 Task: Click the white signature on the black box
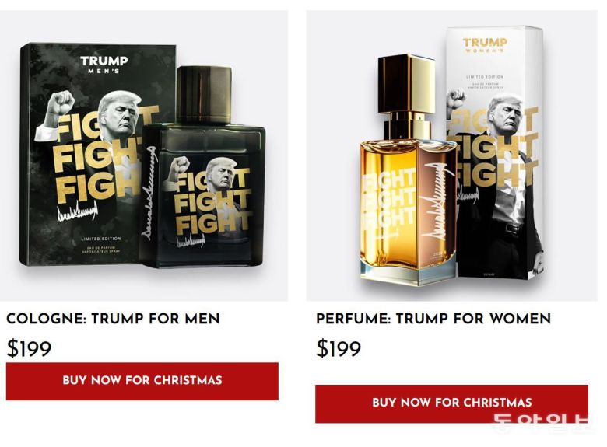[x=77, y=213]
